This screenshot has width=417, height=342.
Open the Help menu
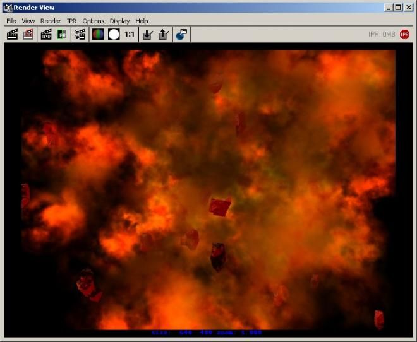click(x=142, y=21)
